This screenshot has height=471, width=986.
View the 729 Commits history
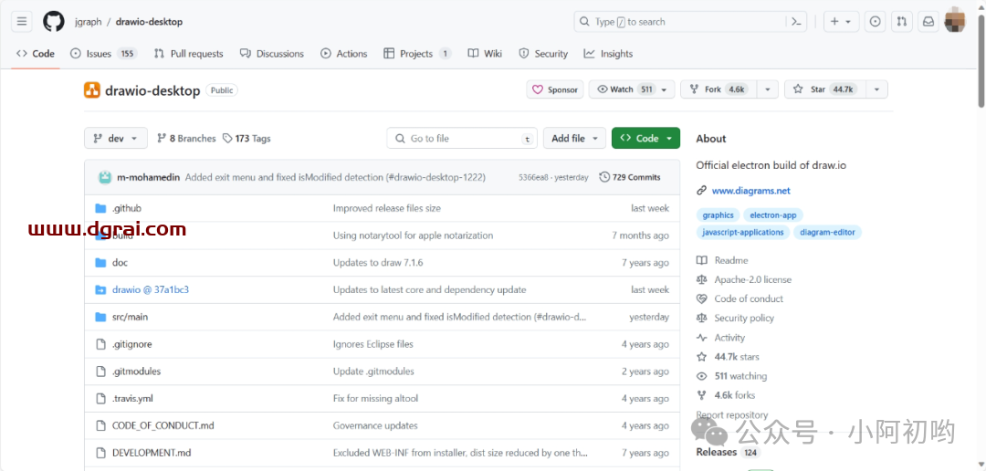click(630, 177)
